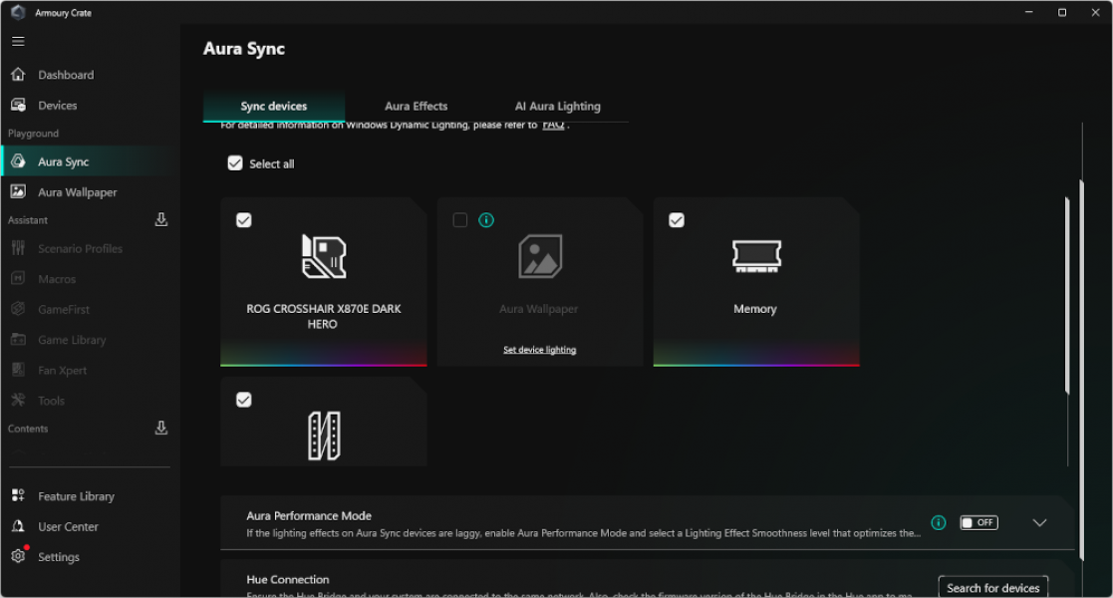Click the Feature Library icon
Screen dimensions: 1113x598
[x=18, y=495]
